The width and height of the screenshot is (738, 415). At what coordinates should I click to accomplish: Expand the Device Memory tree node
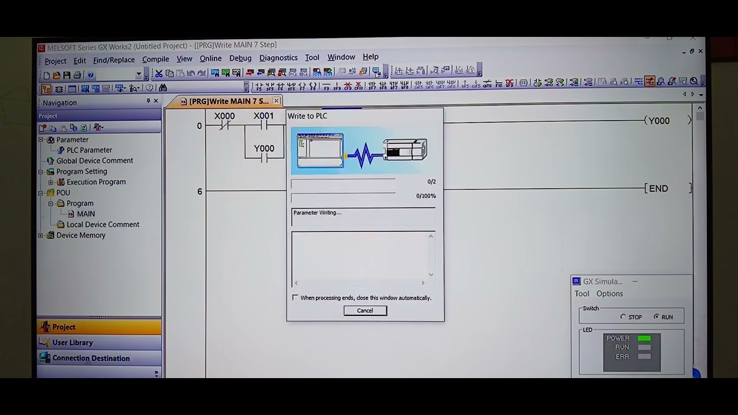[x=41, y=235]
